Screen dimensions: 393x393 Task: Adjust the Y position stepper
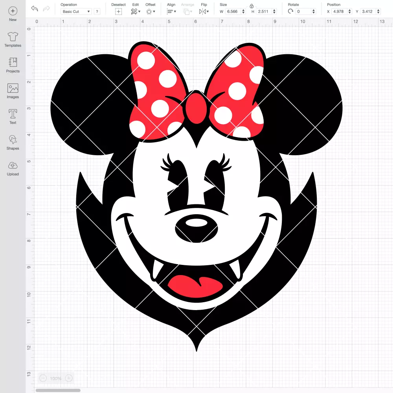click(x=378, y=11)
